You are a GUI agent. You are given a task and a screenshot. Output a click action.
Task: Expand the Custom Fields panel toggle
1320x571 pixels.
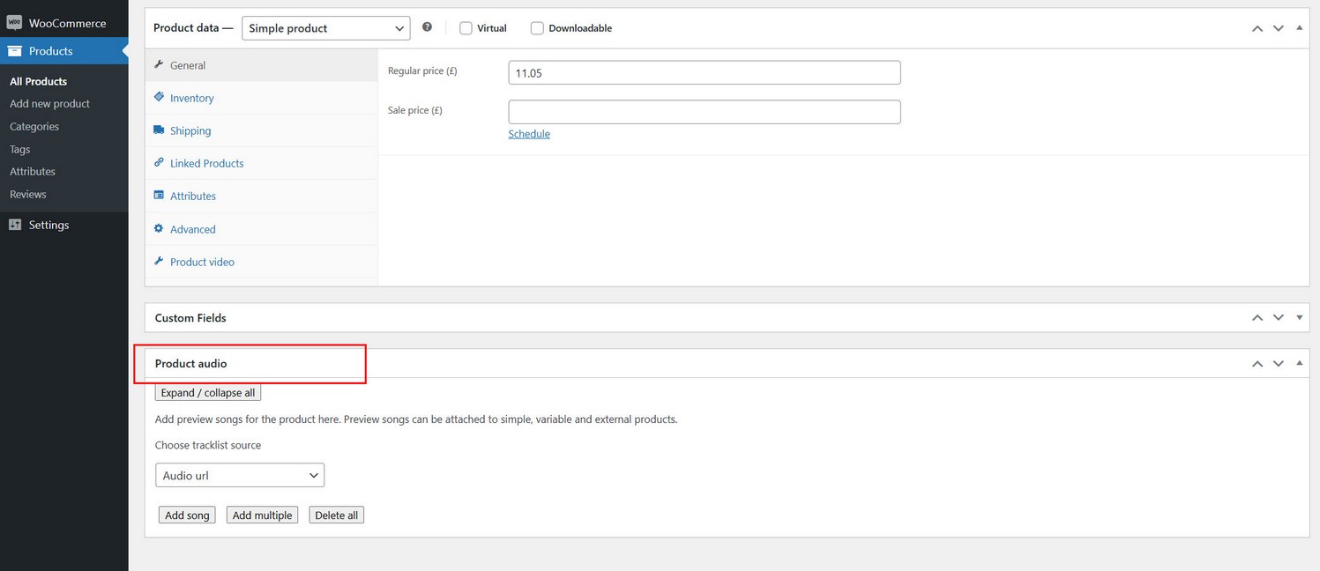[x=1300, y=318]
